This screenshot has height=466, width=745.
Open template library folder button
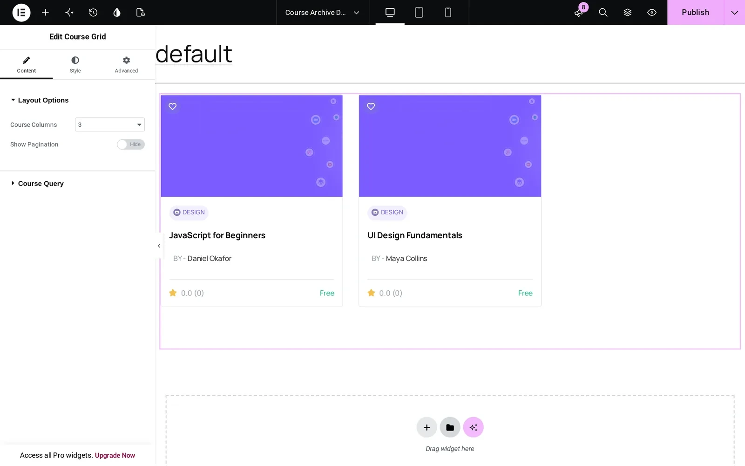[x=450, y=427]
